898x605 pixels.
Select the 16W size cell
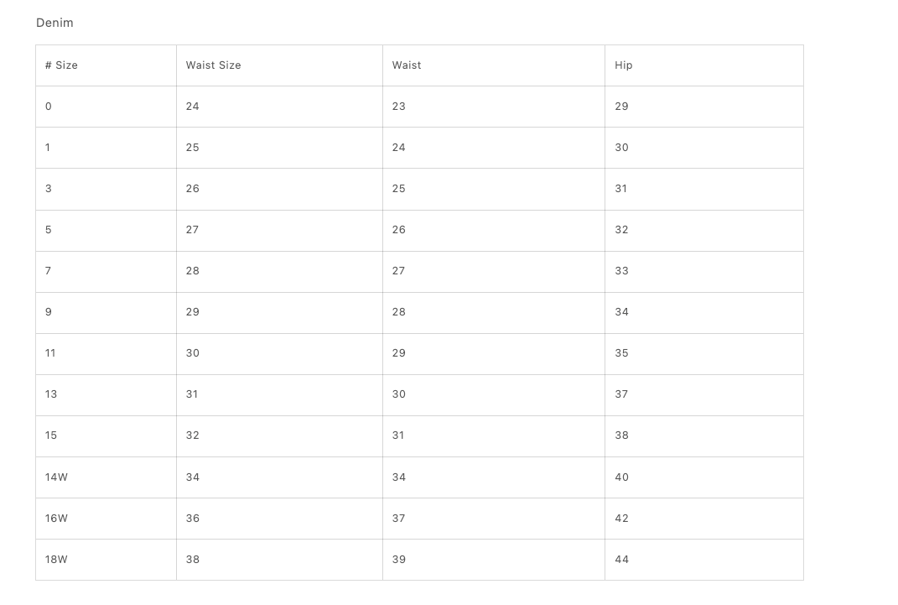tap(56, 519)
